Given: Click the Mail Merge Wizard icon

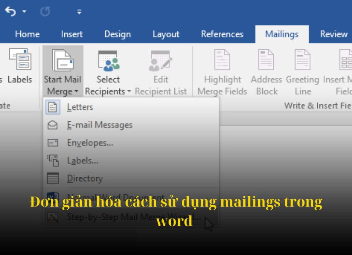Looking at the screenshot, I should 52,217.
